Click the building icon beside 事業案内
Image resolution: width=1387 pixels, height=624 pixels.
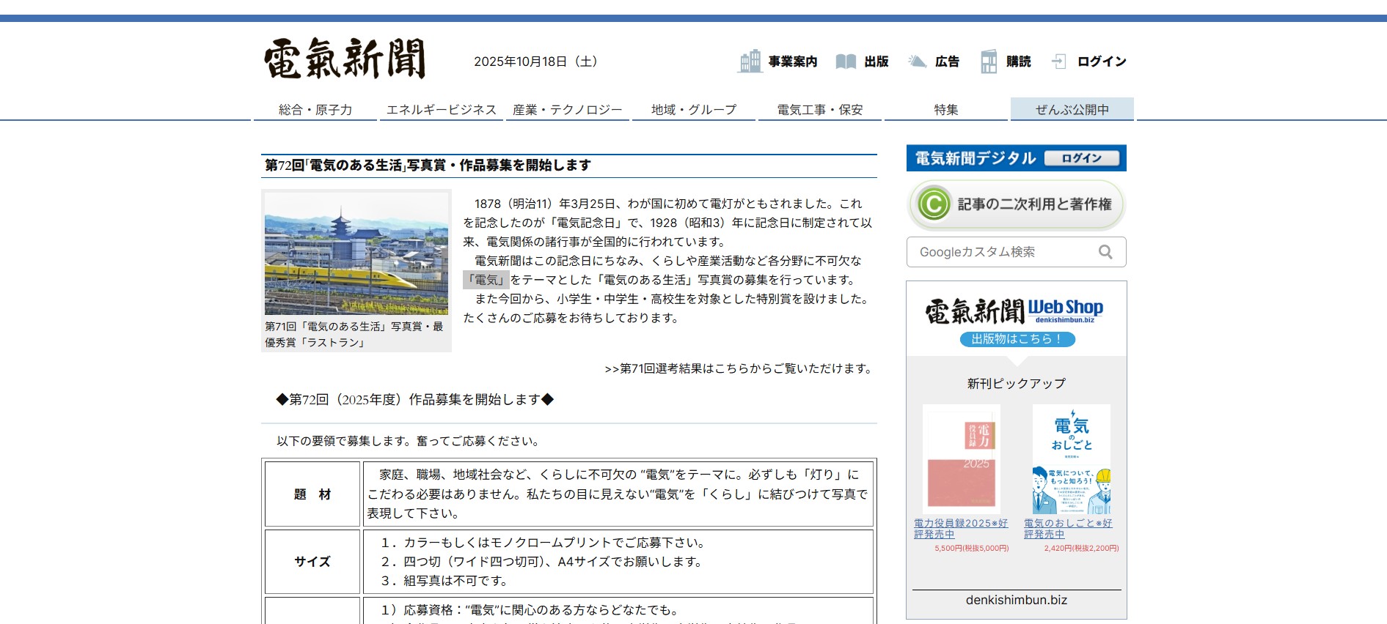tap(750, 62)
